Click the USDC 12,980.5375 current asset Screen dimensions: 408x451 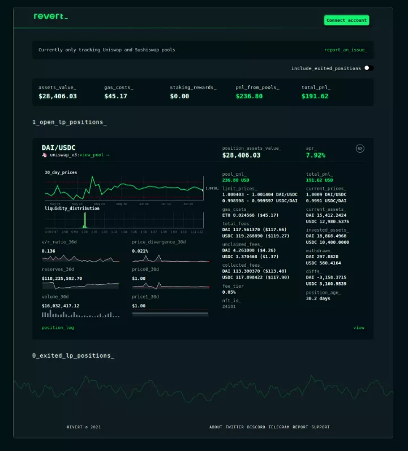pos(328,222)
